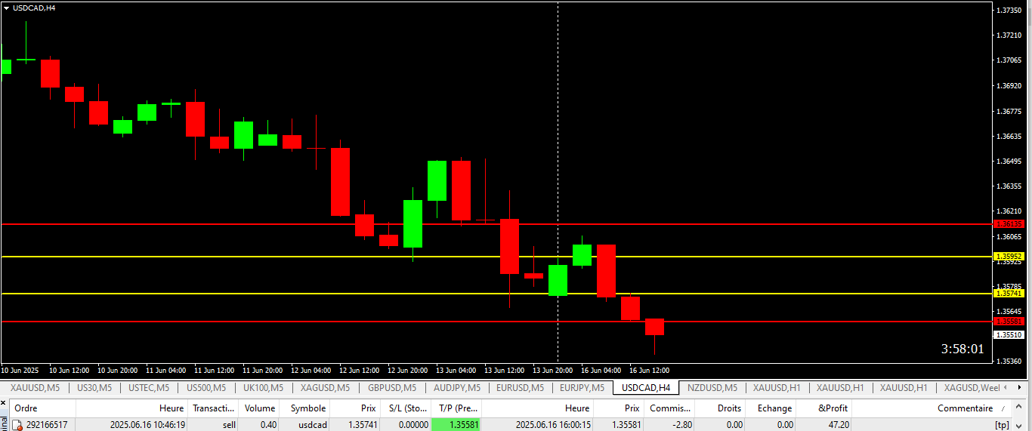Screen dimensions: 1032x431
Task: Click the 13 Jun 20:00 time label
Action: pyautogui.click(x=553, y=371)
